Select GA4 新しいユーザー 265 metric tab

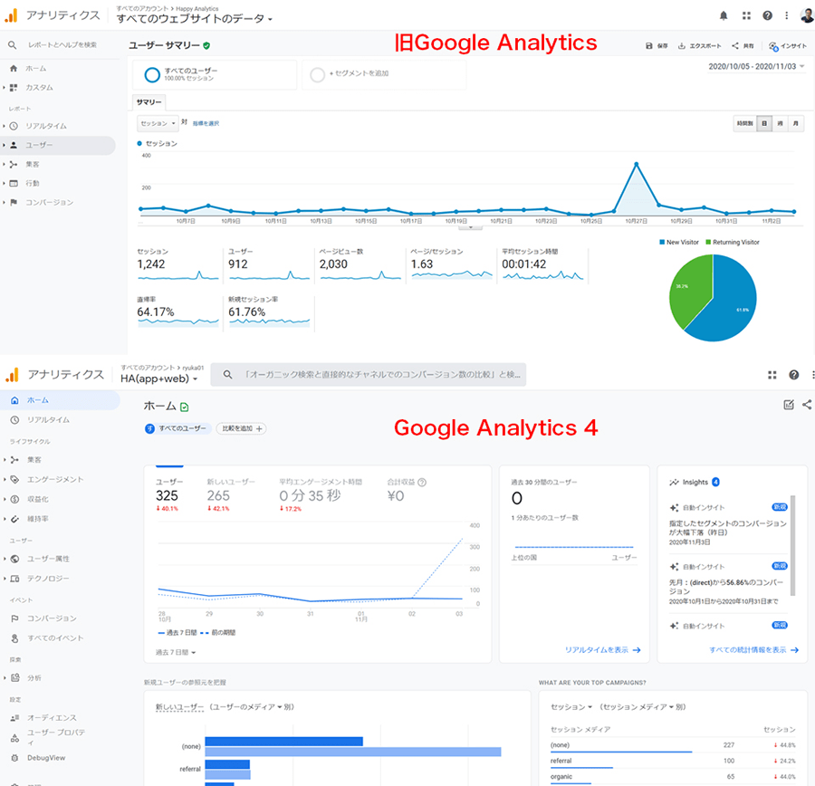pos(231,495)
